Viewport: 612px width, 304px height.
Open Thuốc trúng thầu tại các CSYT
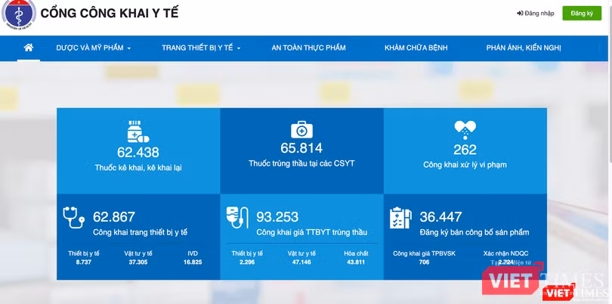301,163
